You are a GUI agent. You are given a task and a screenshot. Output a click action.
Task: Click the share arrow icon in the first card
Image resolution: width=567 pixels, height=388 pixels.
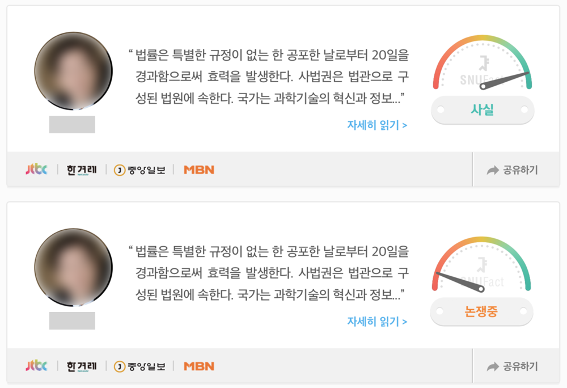click(493, 170)
